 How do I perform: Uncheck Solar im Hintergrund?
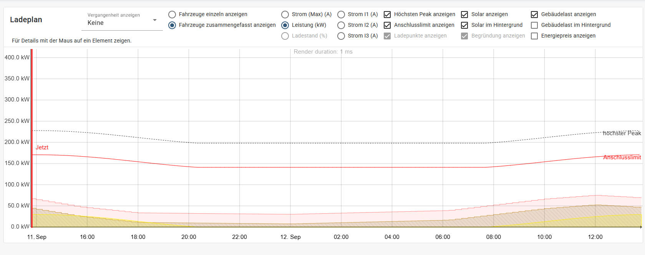point(464,25)
